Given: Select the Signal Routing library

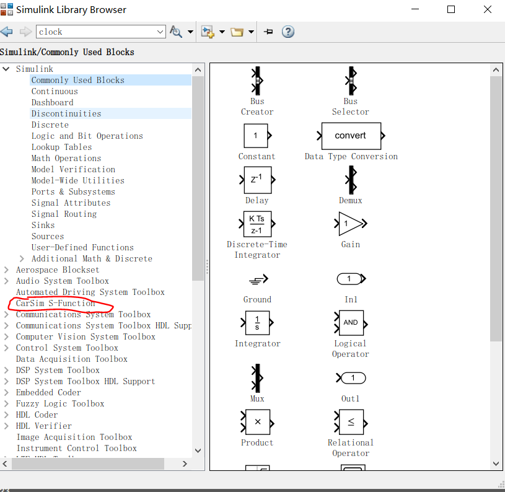Looking at the screenshot, I should 64,214.
